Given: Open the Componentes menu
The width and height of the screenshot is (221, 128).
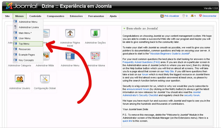Looking at the screenshot, I should click(x=56, y=16).
